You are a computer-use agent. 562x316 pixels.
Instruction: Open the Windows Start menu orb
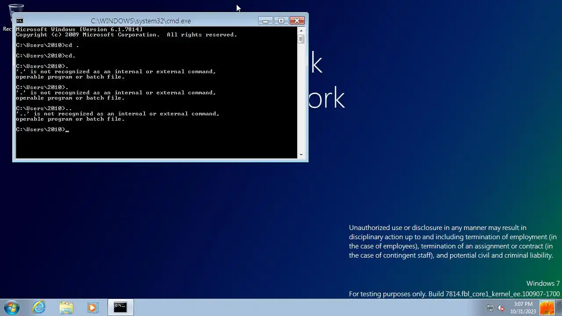(11, 307)
